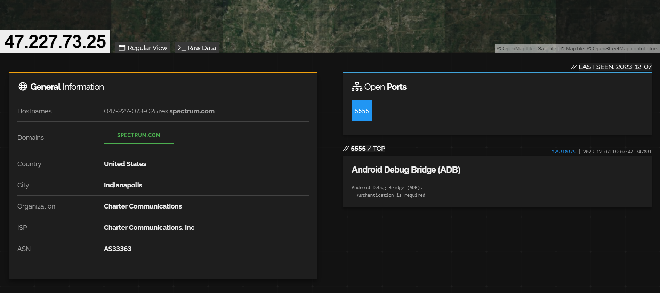The height and width of the screenshot is (293, 660).
Task: Click the Android Debug Bridge (ADB) title
Action: [x=406, y=170]
